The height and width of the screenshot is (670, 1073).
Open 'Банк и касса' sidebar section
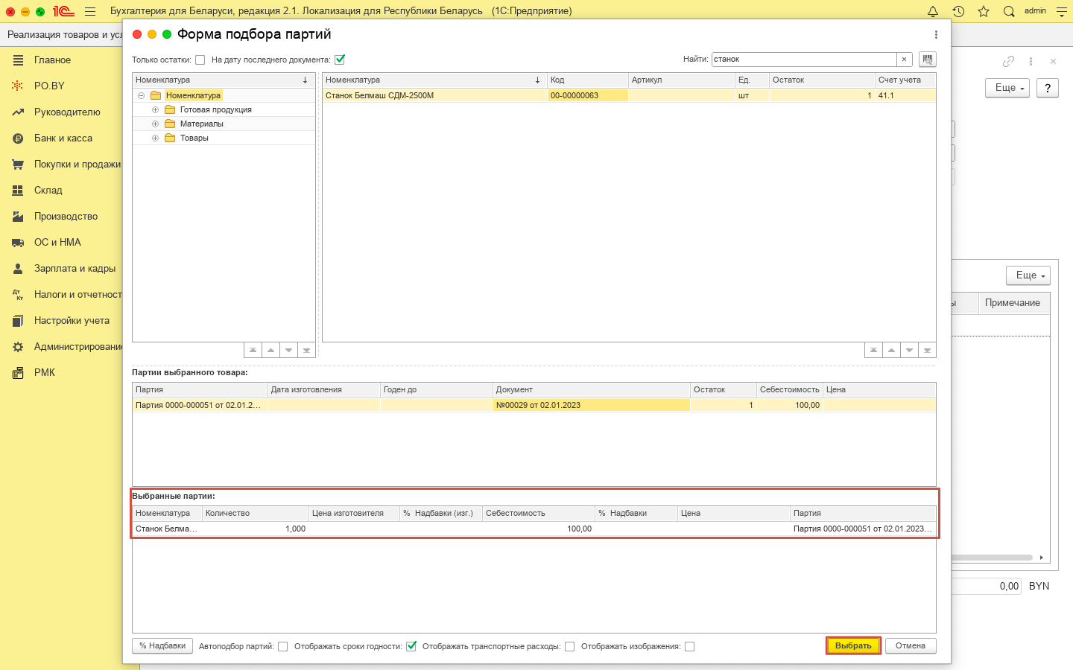pyautogui.click(x=63, y=138)
